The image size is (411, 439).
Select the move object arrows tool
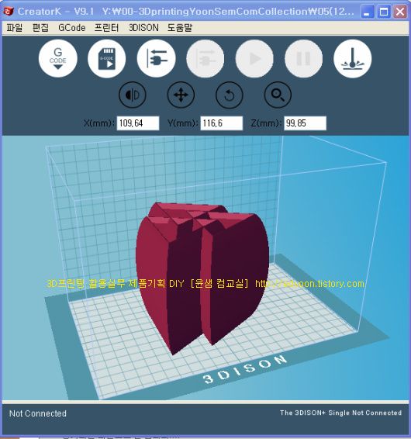click(x=181, y=95)
